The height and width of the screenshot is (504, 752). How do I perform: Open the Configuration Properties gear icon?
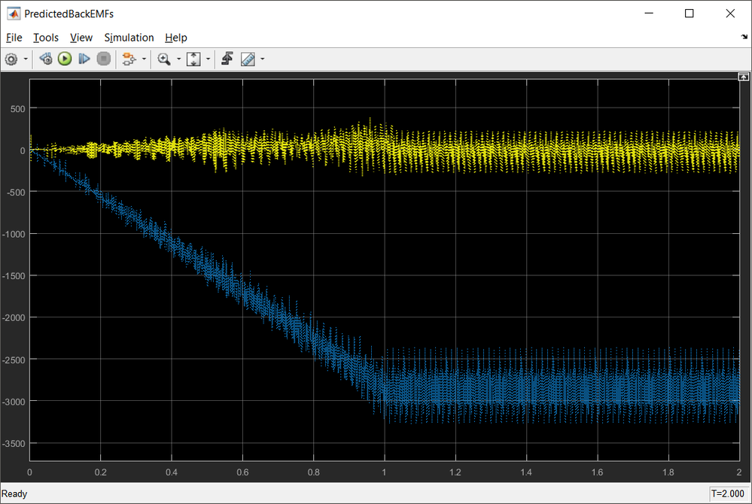click(x=11, y=59)
